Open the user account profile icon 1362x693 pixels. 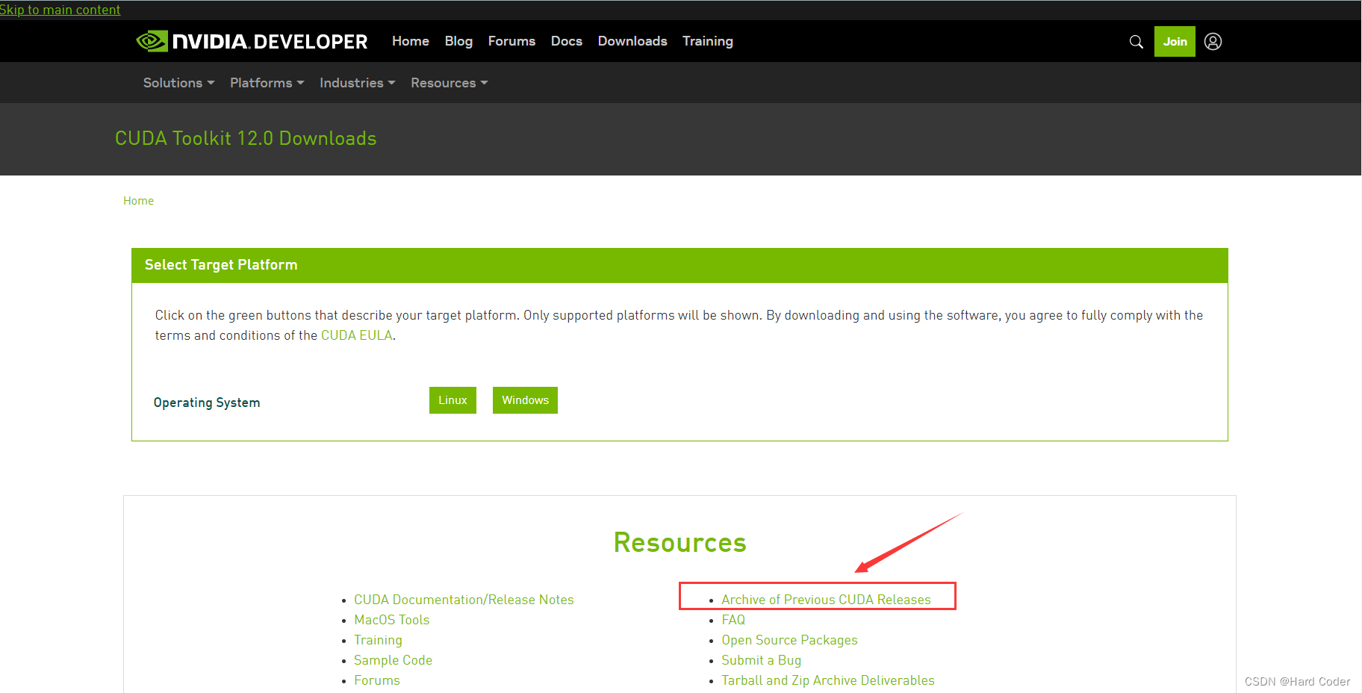click(x=1213, y=42)
